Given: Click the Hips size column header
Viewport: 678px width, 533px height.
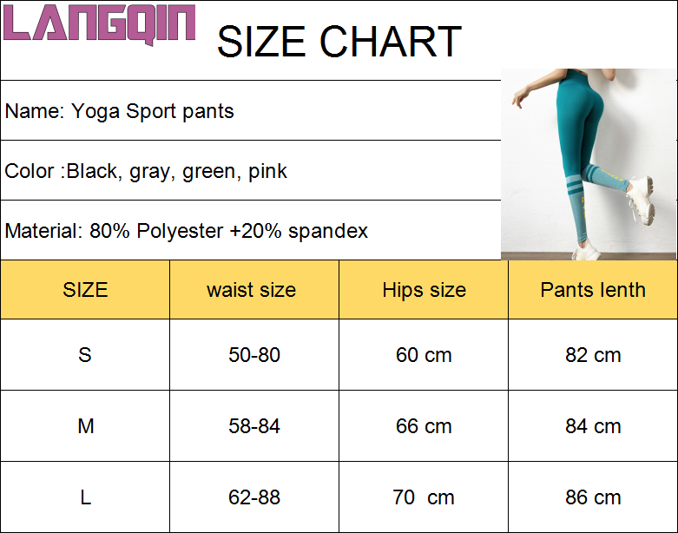Looking at the screenshot, I should point(424,290).
